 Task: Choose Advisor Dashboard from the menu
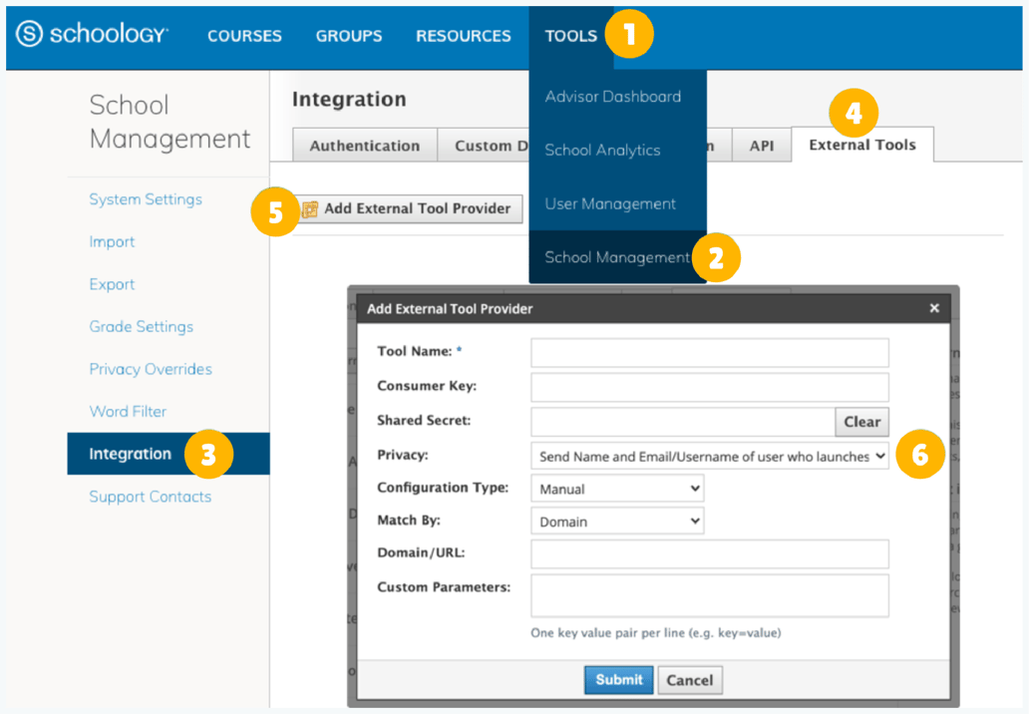pos(612,97)
